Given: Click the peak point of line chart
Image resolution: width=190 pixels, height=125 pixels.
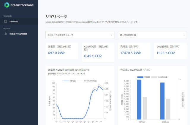Looking at the screenshot, I should point(99,87).
